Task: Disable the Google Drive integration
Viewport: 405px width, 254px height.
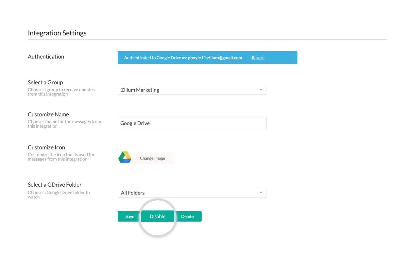Action: [x=158, y=216]
